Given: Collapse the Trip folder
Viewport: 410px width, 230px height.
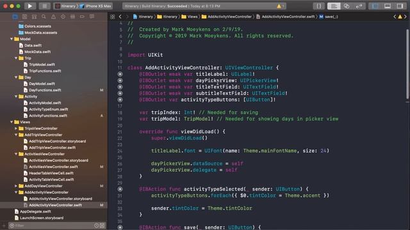Looking at the screenshot, I should (16, 58).
